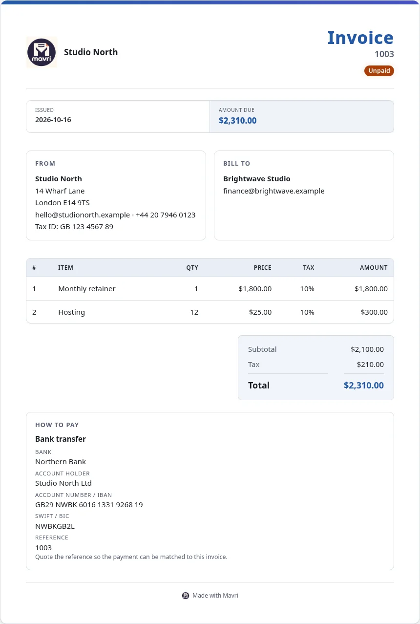Select invoice number 1003 under the heading
Image resolution: width=420 pixels, height=624 pixels.
coord(384,54)
